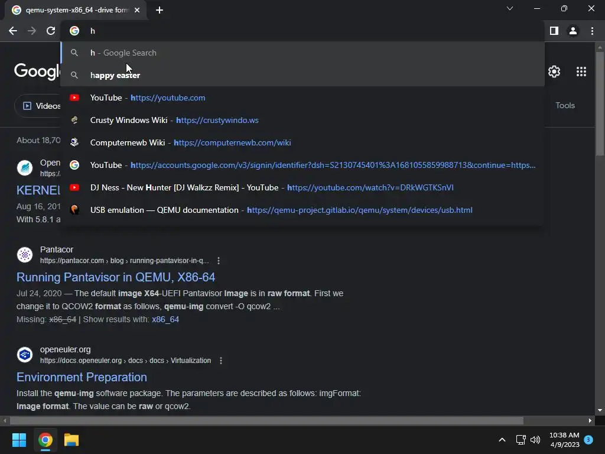This screenshot has height=454, width=605.
Task: Open USB emulation QEMU documentation suggestion
Action: (302, 210)
